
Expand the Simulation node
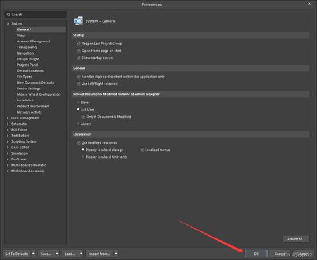[8, 153]
